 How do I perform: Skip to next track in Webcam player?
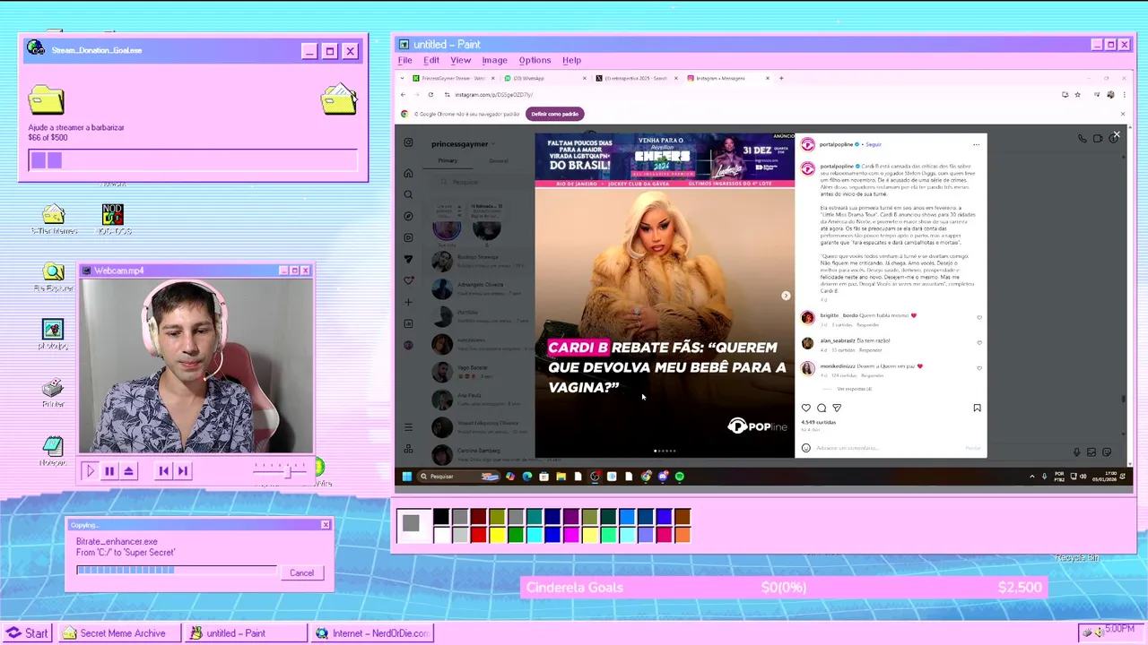[182, 470]
